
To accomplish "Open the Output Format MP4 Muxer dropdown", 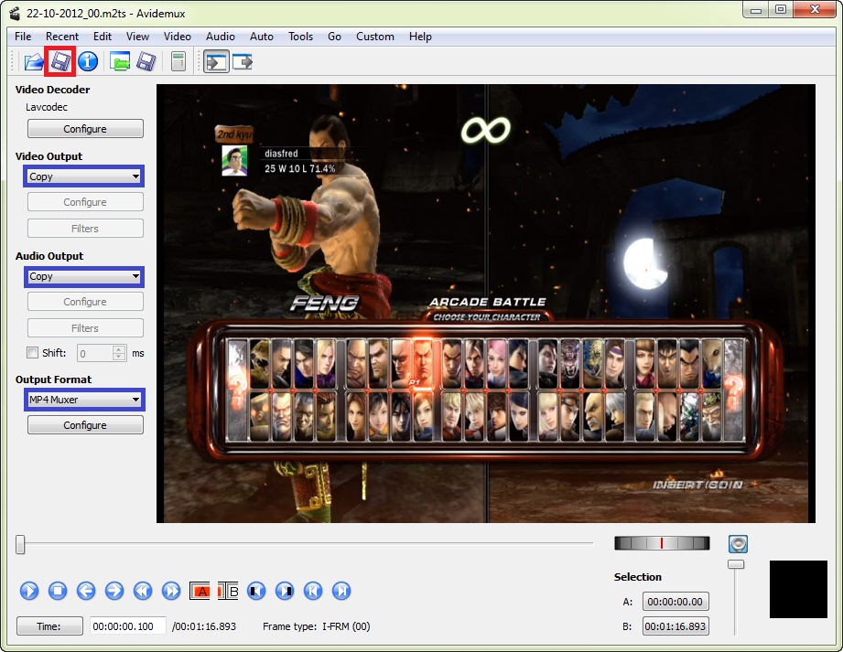I will (x=84, y=400).
